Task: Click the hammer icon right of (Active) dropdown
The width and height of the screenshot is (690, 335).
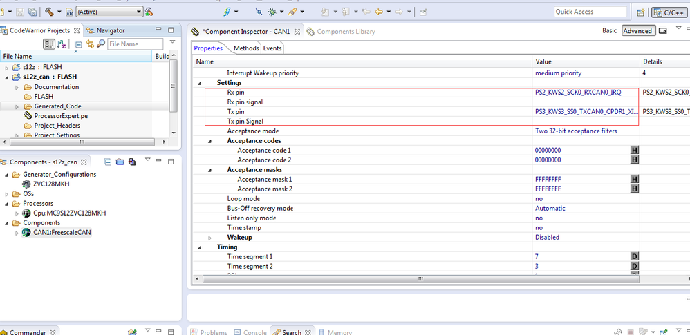Action: (149, 12)
